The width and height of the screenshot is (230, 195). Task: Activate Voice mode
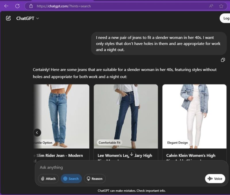click(x=215, y=179)
